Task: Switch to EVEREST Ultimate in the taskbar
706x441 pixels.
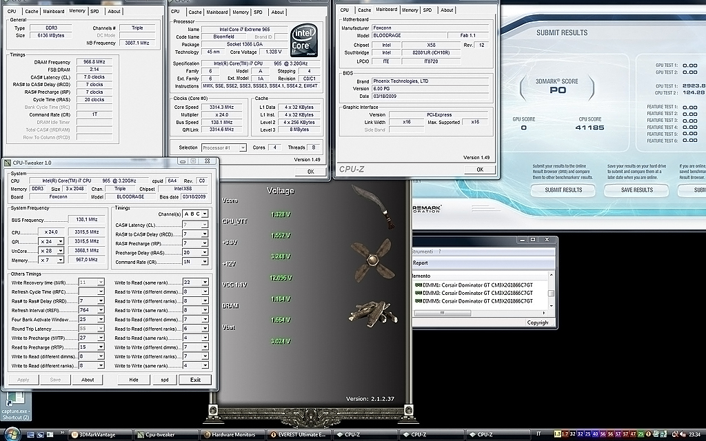Action: tap(298, 435)
